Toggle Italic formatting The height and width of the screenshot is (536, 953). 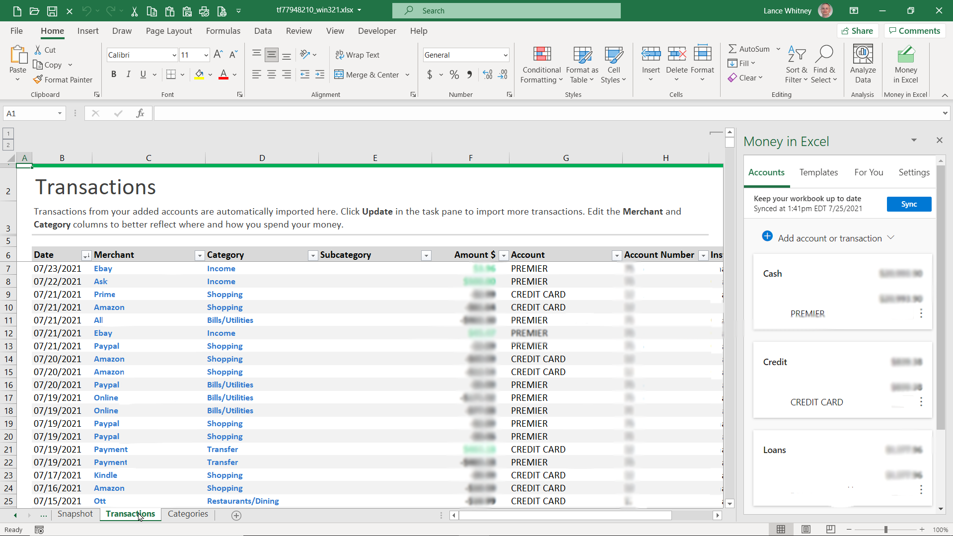(128, 75)
